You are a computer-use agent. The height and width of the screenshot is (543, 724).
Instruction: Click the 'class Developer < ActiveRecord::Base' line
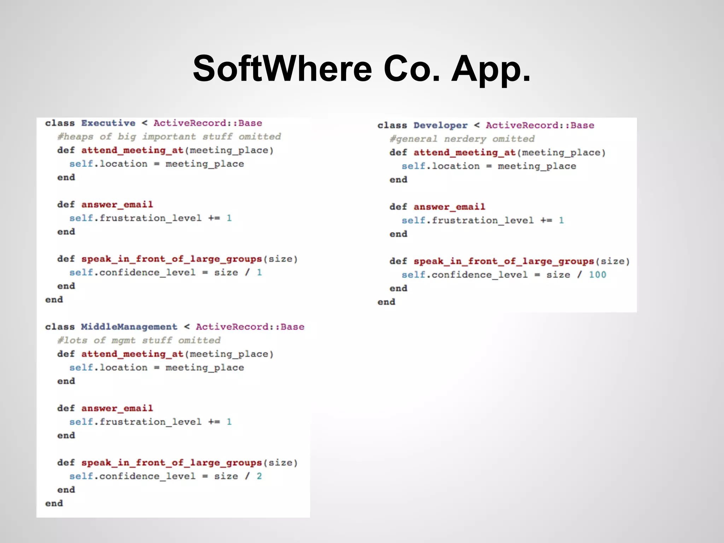(486, 125)
